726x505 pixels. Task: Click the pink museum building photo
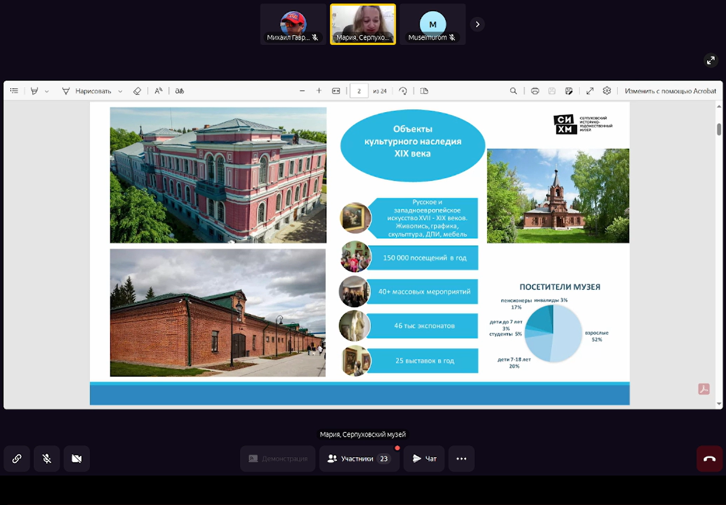(x=218, y=175)
